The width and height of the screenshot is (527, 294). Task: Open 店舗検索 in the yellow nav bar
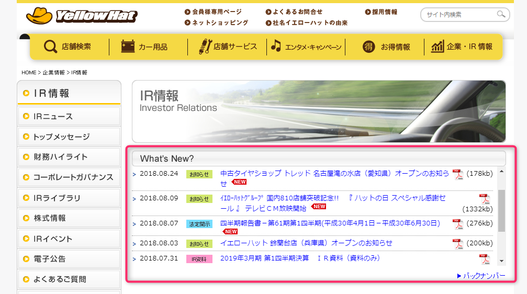(x=68, y=47)
